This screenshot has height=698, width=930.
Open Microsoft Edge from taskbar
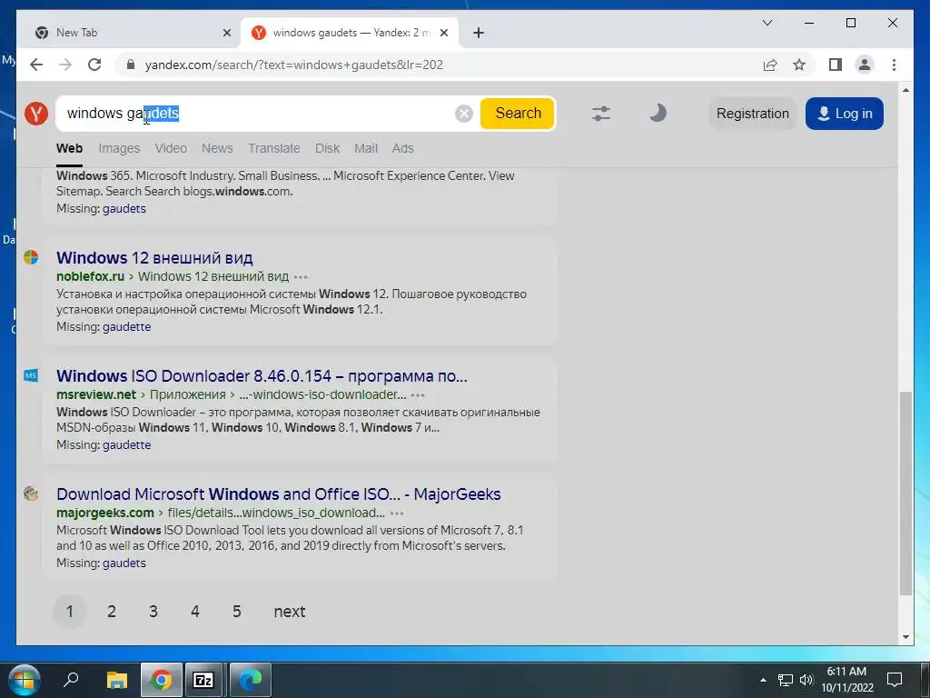click(x=250, y=680)
